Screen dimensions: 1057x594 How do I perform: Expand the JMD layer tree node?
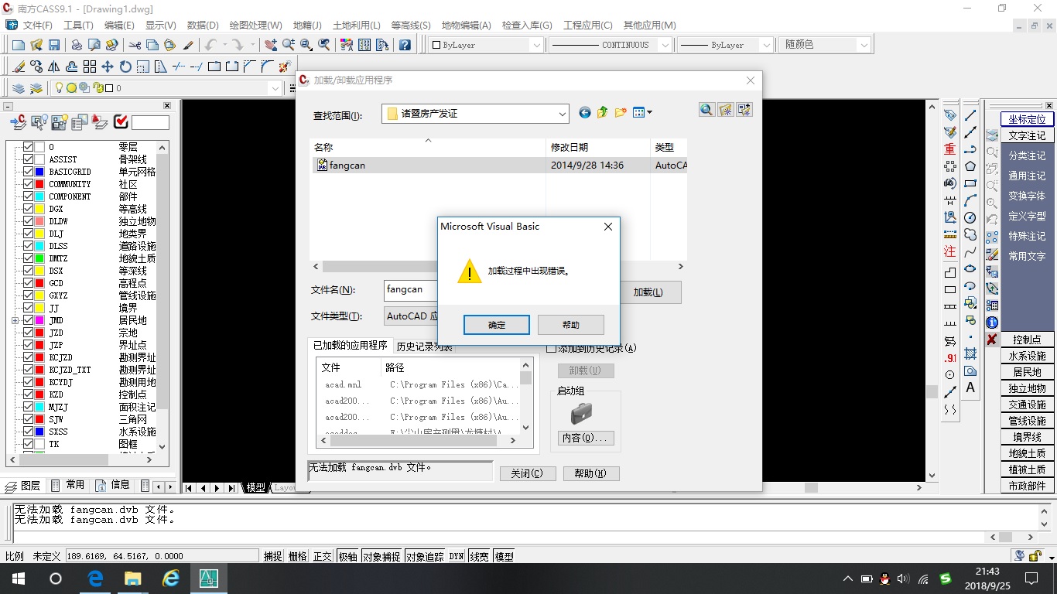click(x=15, y=320)
